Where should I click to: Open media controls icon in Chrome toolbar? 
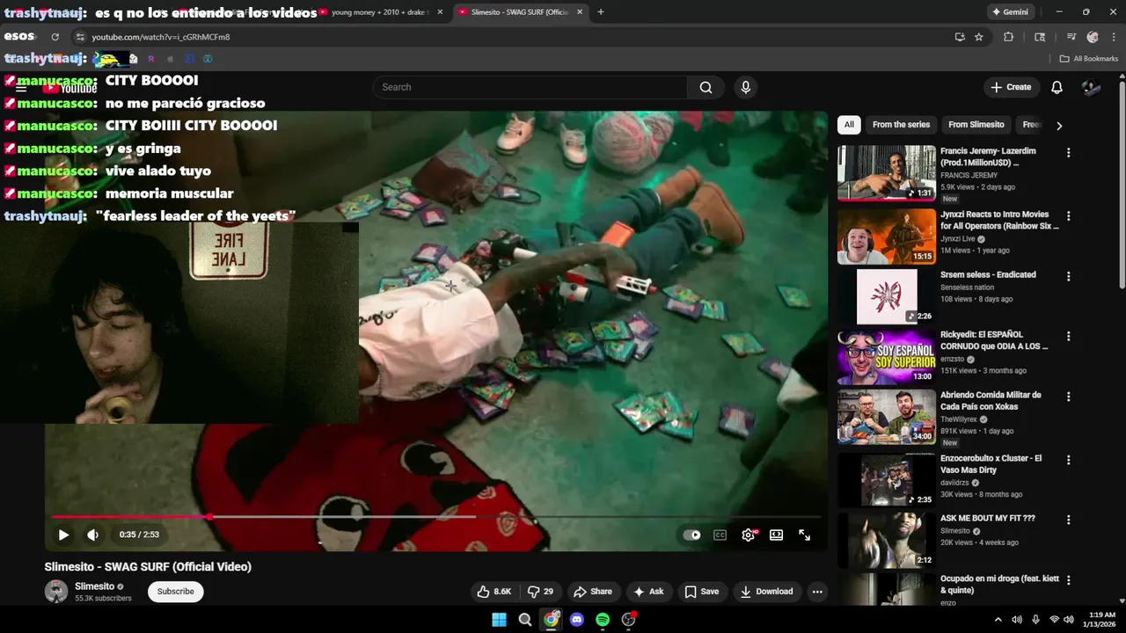coord(1071,37)
